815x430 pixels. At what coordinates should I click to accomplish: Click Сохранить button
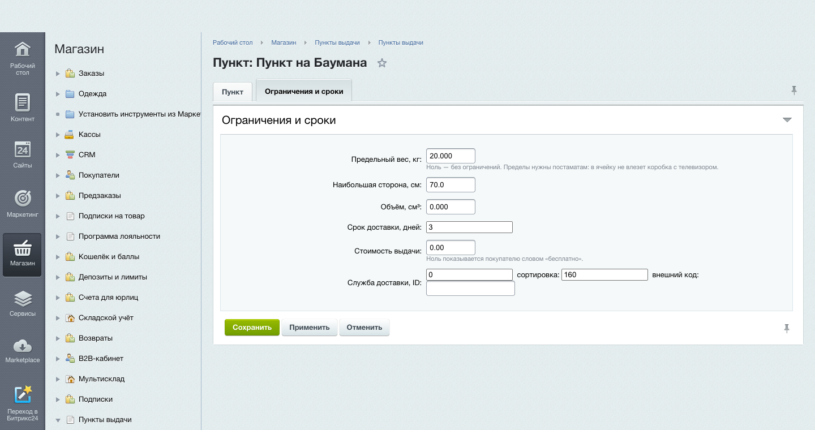252,328
